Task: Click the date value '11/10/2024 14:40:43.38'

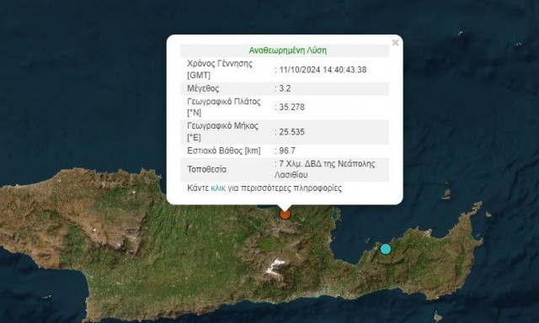Action: [323, 70]
